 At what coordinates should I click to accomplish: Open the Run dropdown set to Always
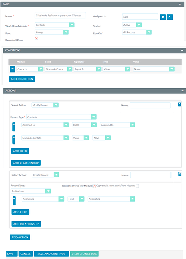click(x=52, y=32)
